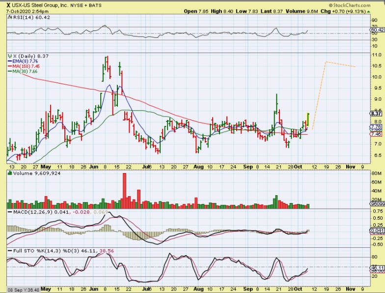Click the X (Daily) price chart icon
The width and height of the screenshot is (385, 293).
click(10, 56)
